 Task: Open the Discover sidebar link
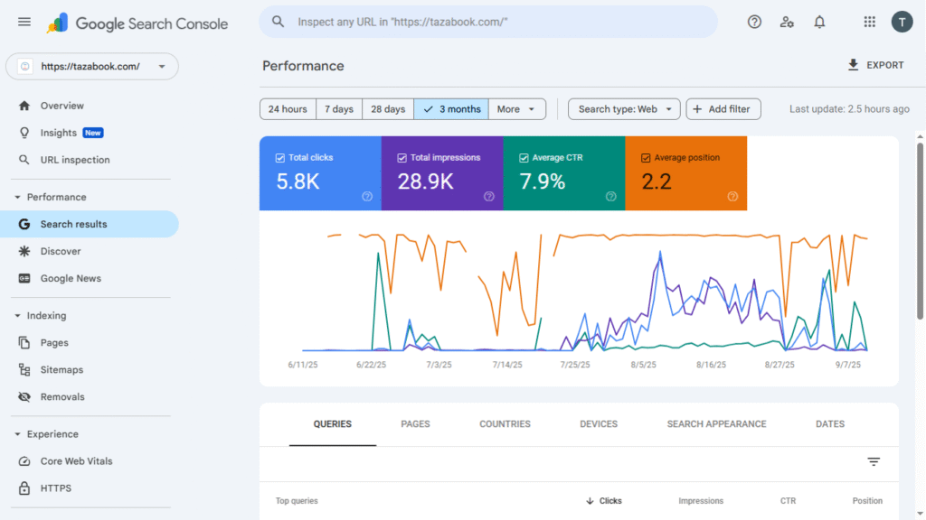(61, 251)
